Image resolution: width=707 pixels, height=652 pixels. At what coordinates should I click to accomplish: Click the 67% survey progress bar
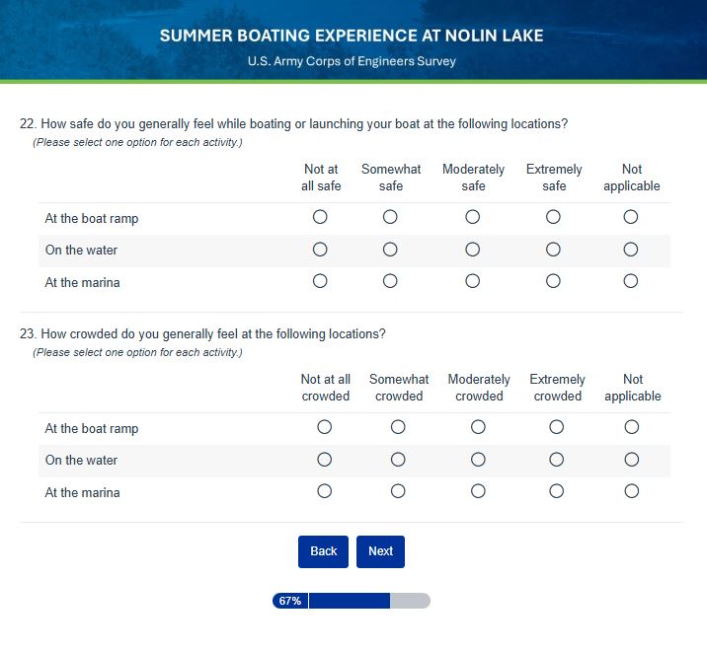pos(352,601)
